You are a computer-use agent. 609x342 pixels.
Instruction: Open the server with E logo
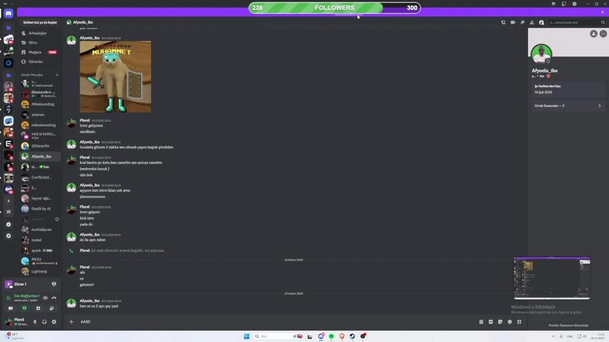pyautogui.click(x=8, y=143)
